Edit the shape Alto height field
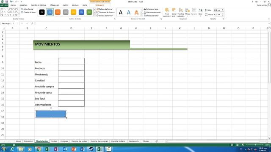271x152 pixels. tap(218, 10)
